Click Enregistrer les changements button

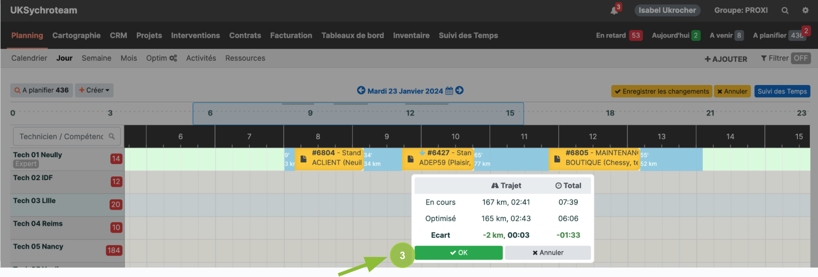(x=661, y=91)
